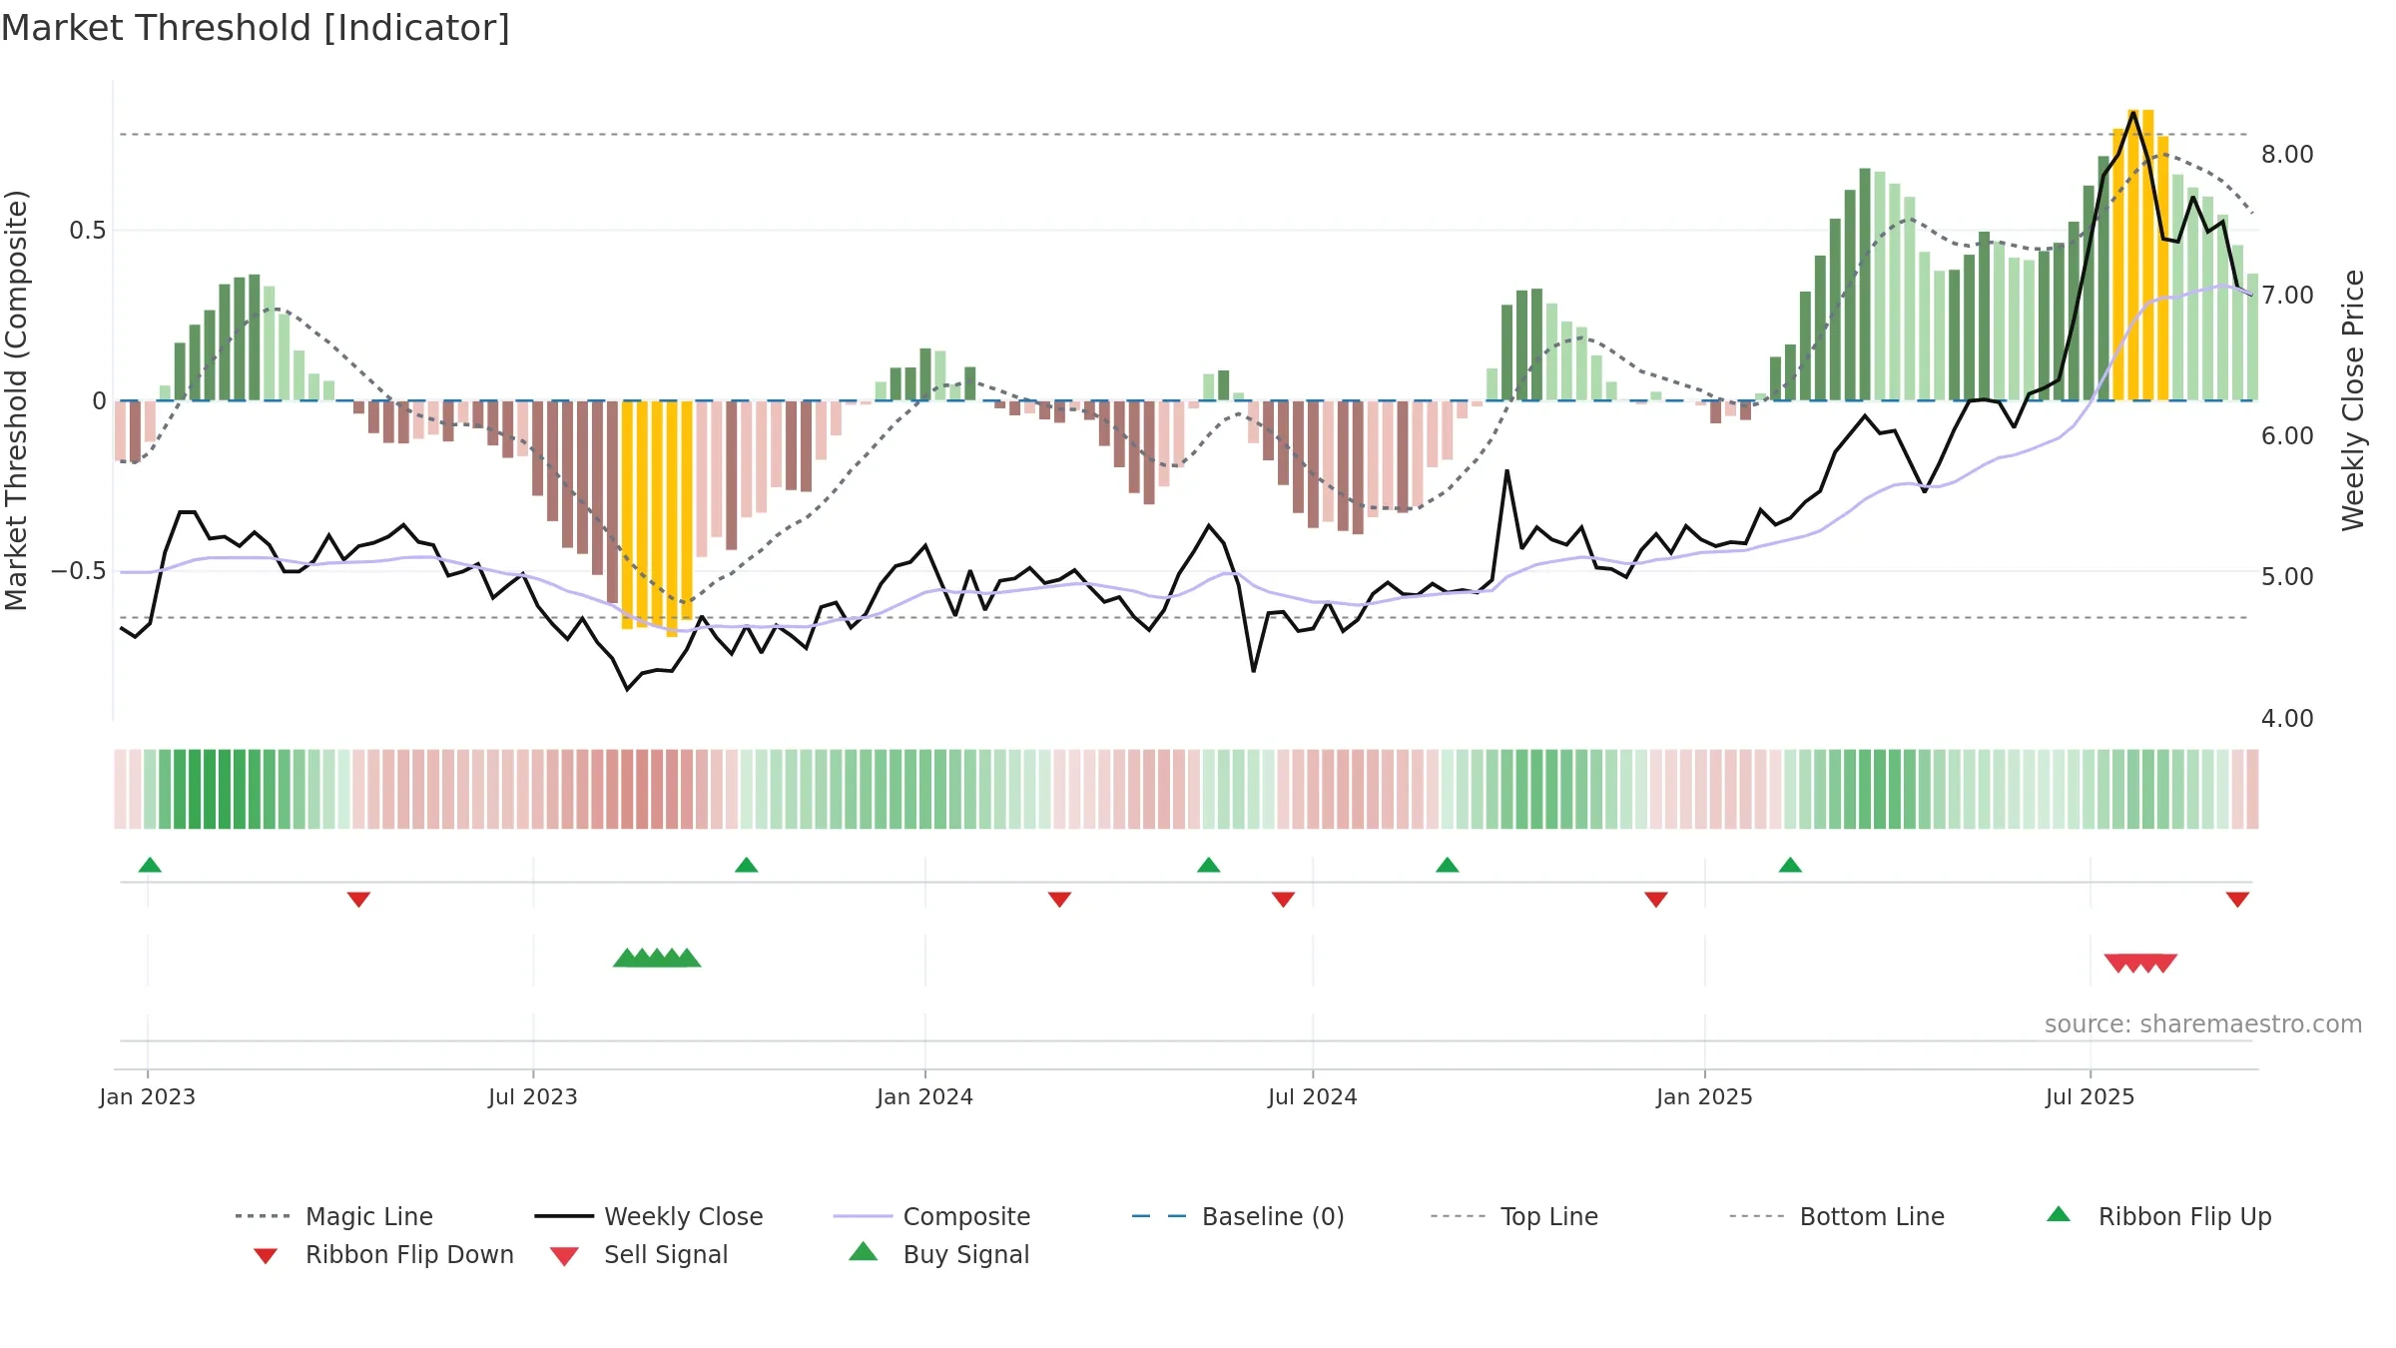Click the red sell signal triangle cluster

pos(2140,963)
